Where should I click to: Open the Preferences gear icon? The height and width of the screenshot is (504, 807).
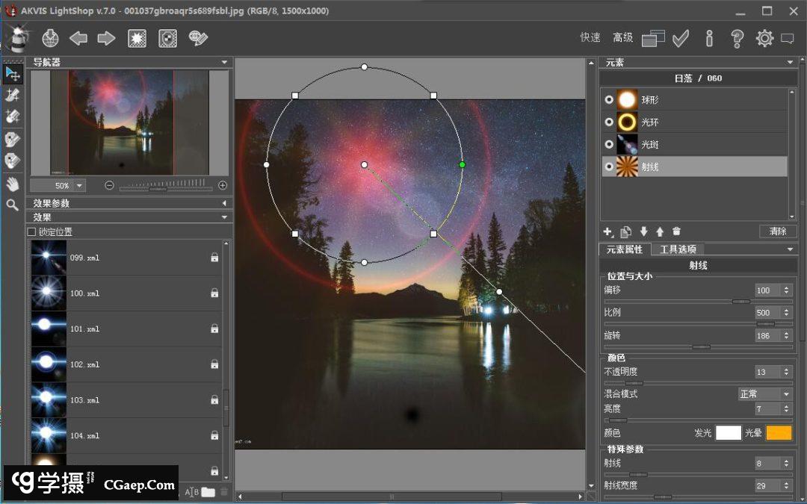[764, 38]
